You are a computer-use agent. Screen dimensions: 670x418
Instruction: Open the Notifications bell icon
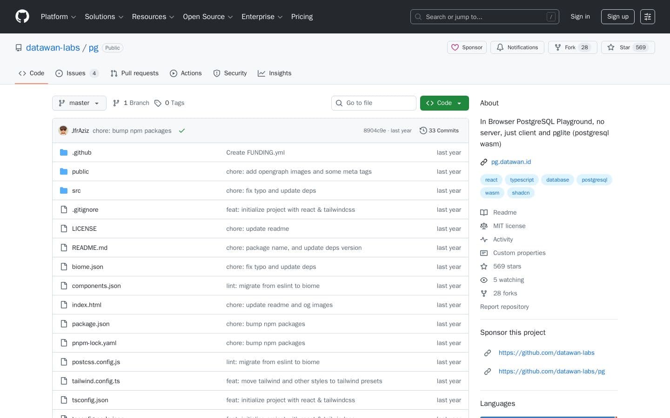500,47
